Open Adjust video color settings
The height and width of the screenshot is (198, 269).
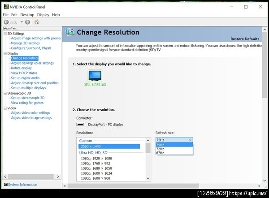coord(30,113)
